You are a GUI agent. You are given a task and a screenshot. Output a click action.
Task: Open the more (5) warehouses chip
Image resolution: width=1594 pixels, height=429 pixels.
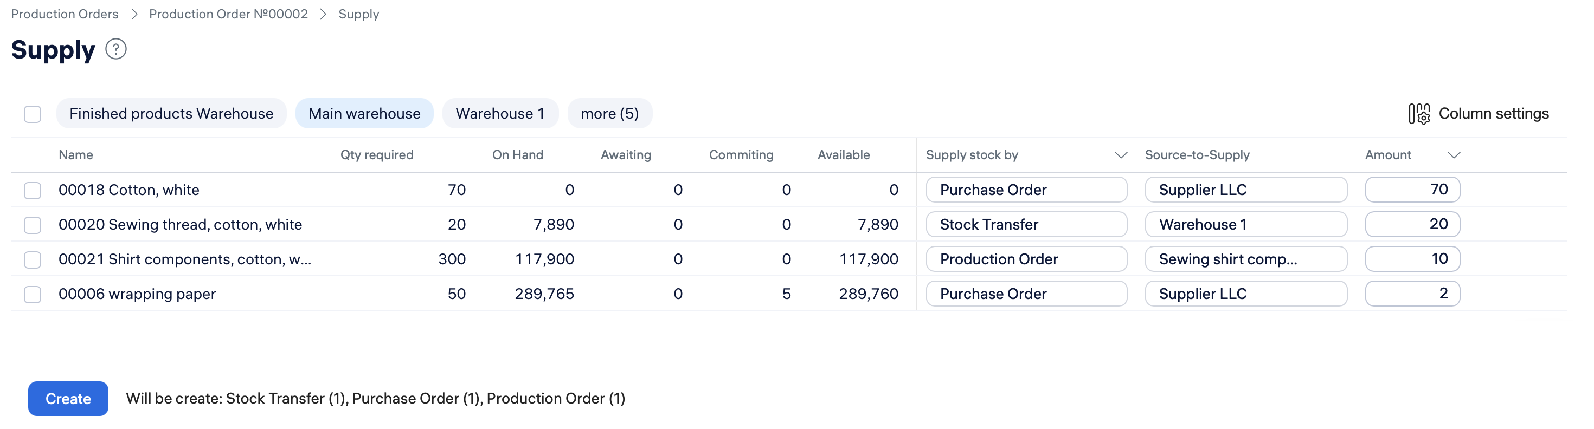pos(609,114)
